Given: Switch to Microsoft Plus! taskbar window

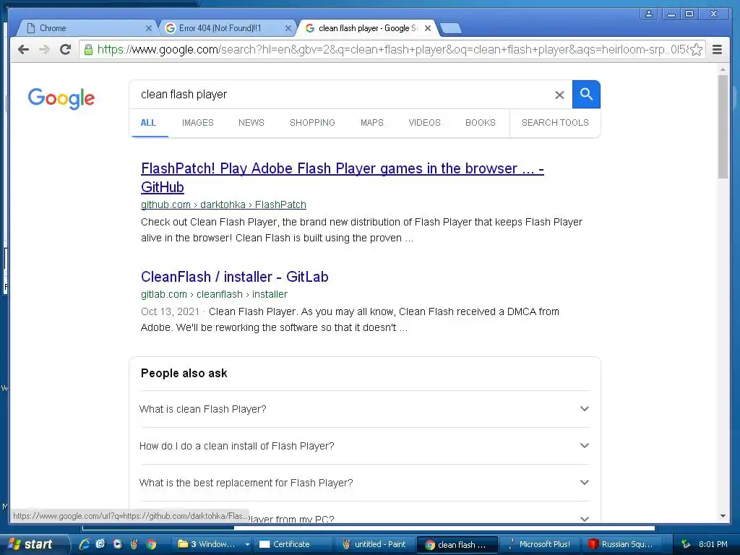Looking at the screenshot, I should click(539, 544).
